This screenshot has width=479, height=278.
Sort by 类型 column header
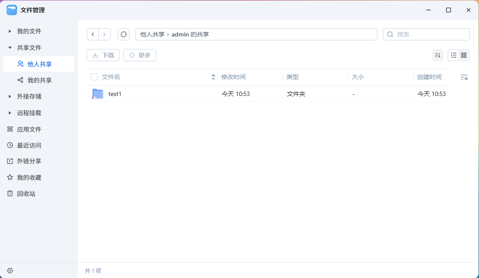coord(292,77)
